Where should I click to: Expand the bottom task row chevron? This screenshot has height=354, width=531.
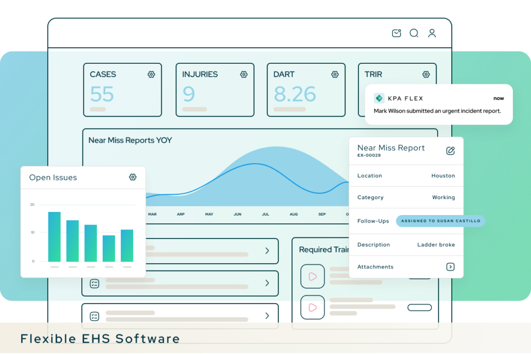point(268,316)
